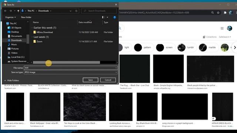This screenshot has width=237, height=133.
Task: Click Chrome zoom magnifier icon
Action: [213, 13]
